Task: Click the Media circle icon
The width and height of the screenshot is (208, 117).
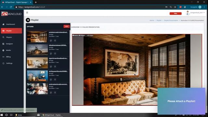Action: [4, 50]
